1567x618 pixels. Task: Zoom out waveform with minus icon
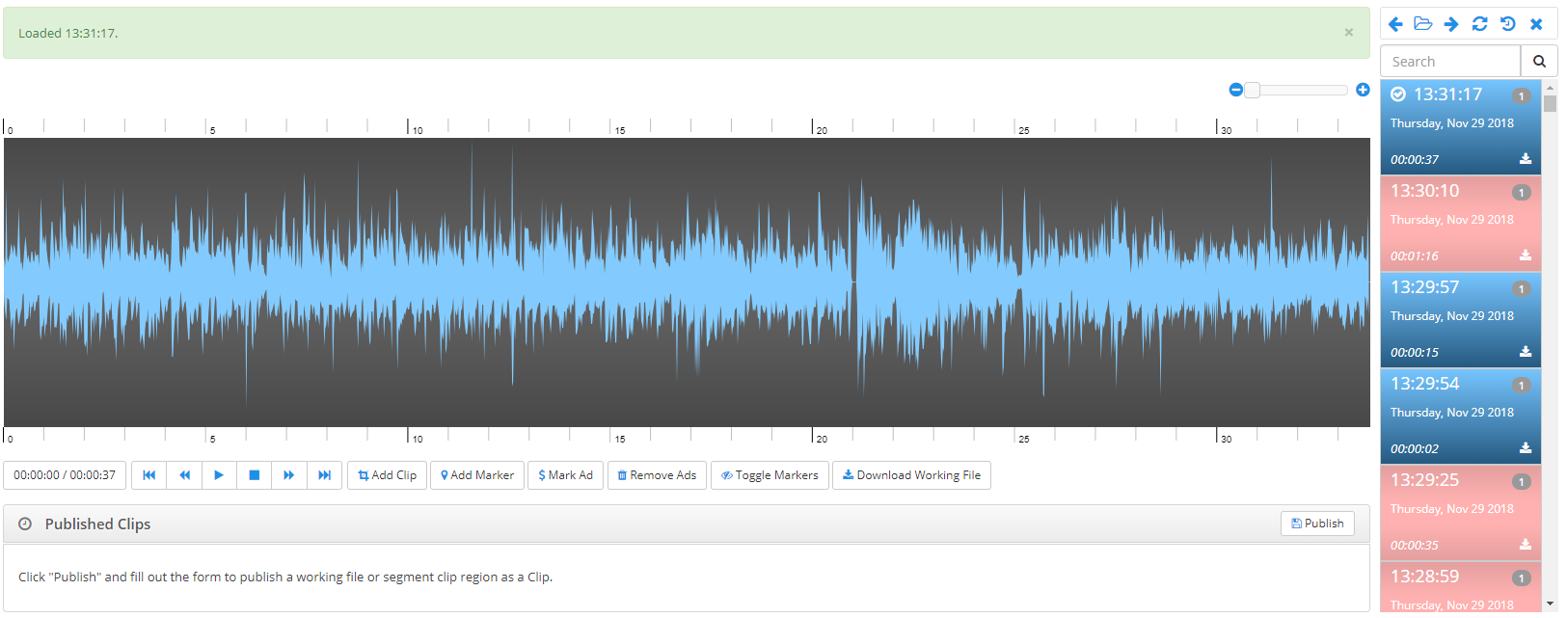1235,90
